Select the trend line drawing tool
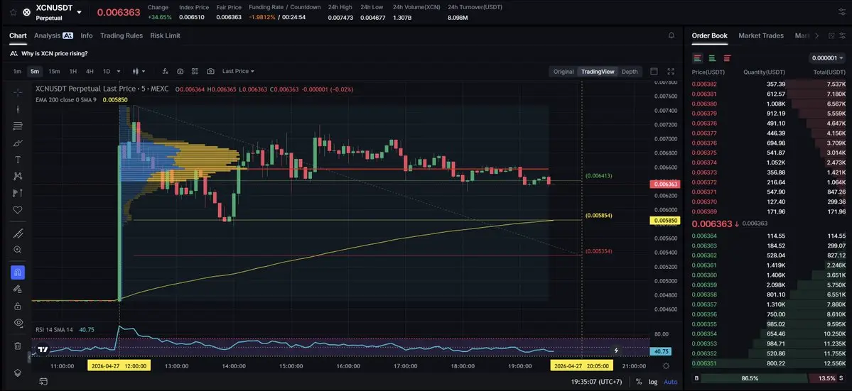This screenshot has height=391, width=852. click(x=17, y=109)
